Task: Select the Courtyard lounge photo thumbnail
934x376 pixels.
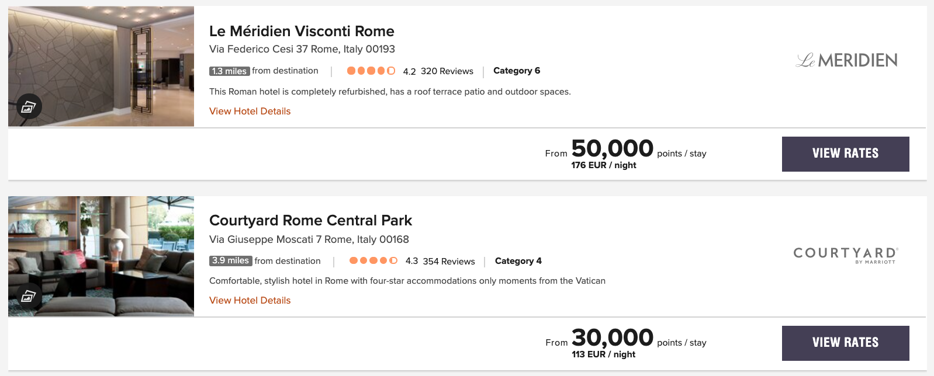Action: (100, 256)
